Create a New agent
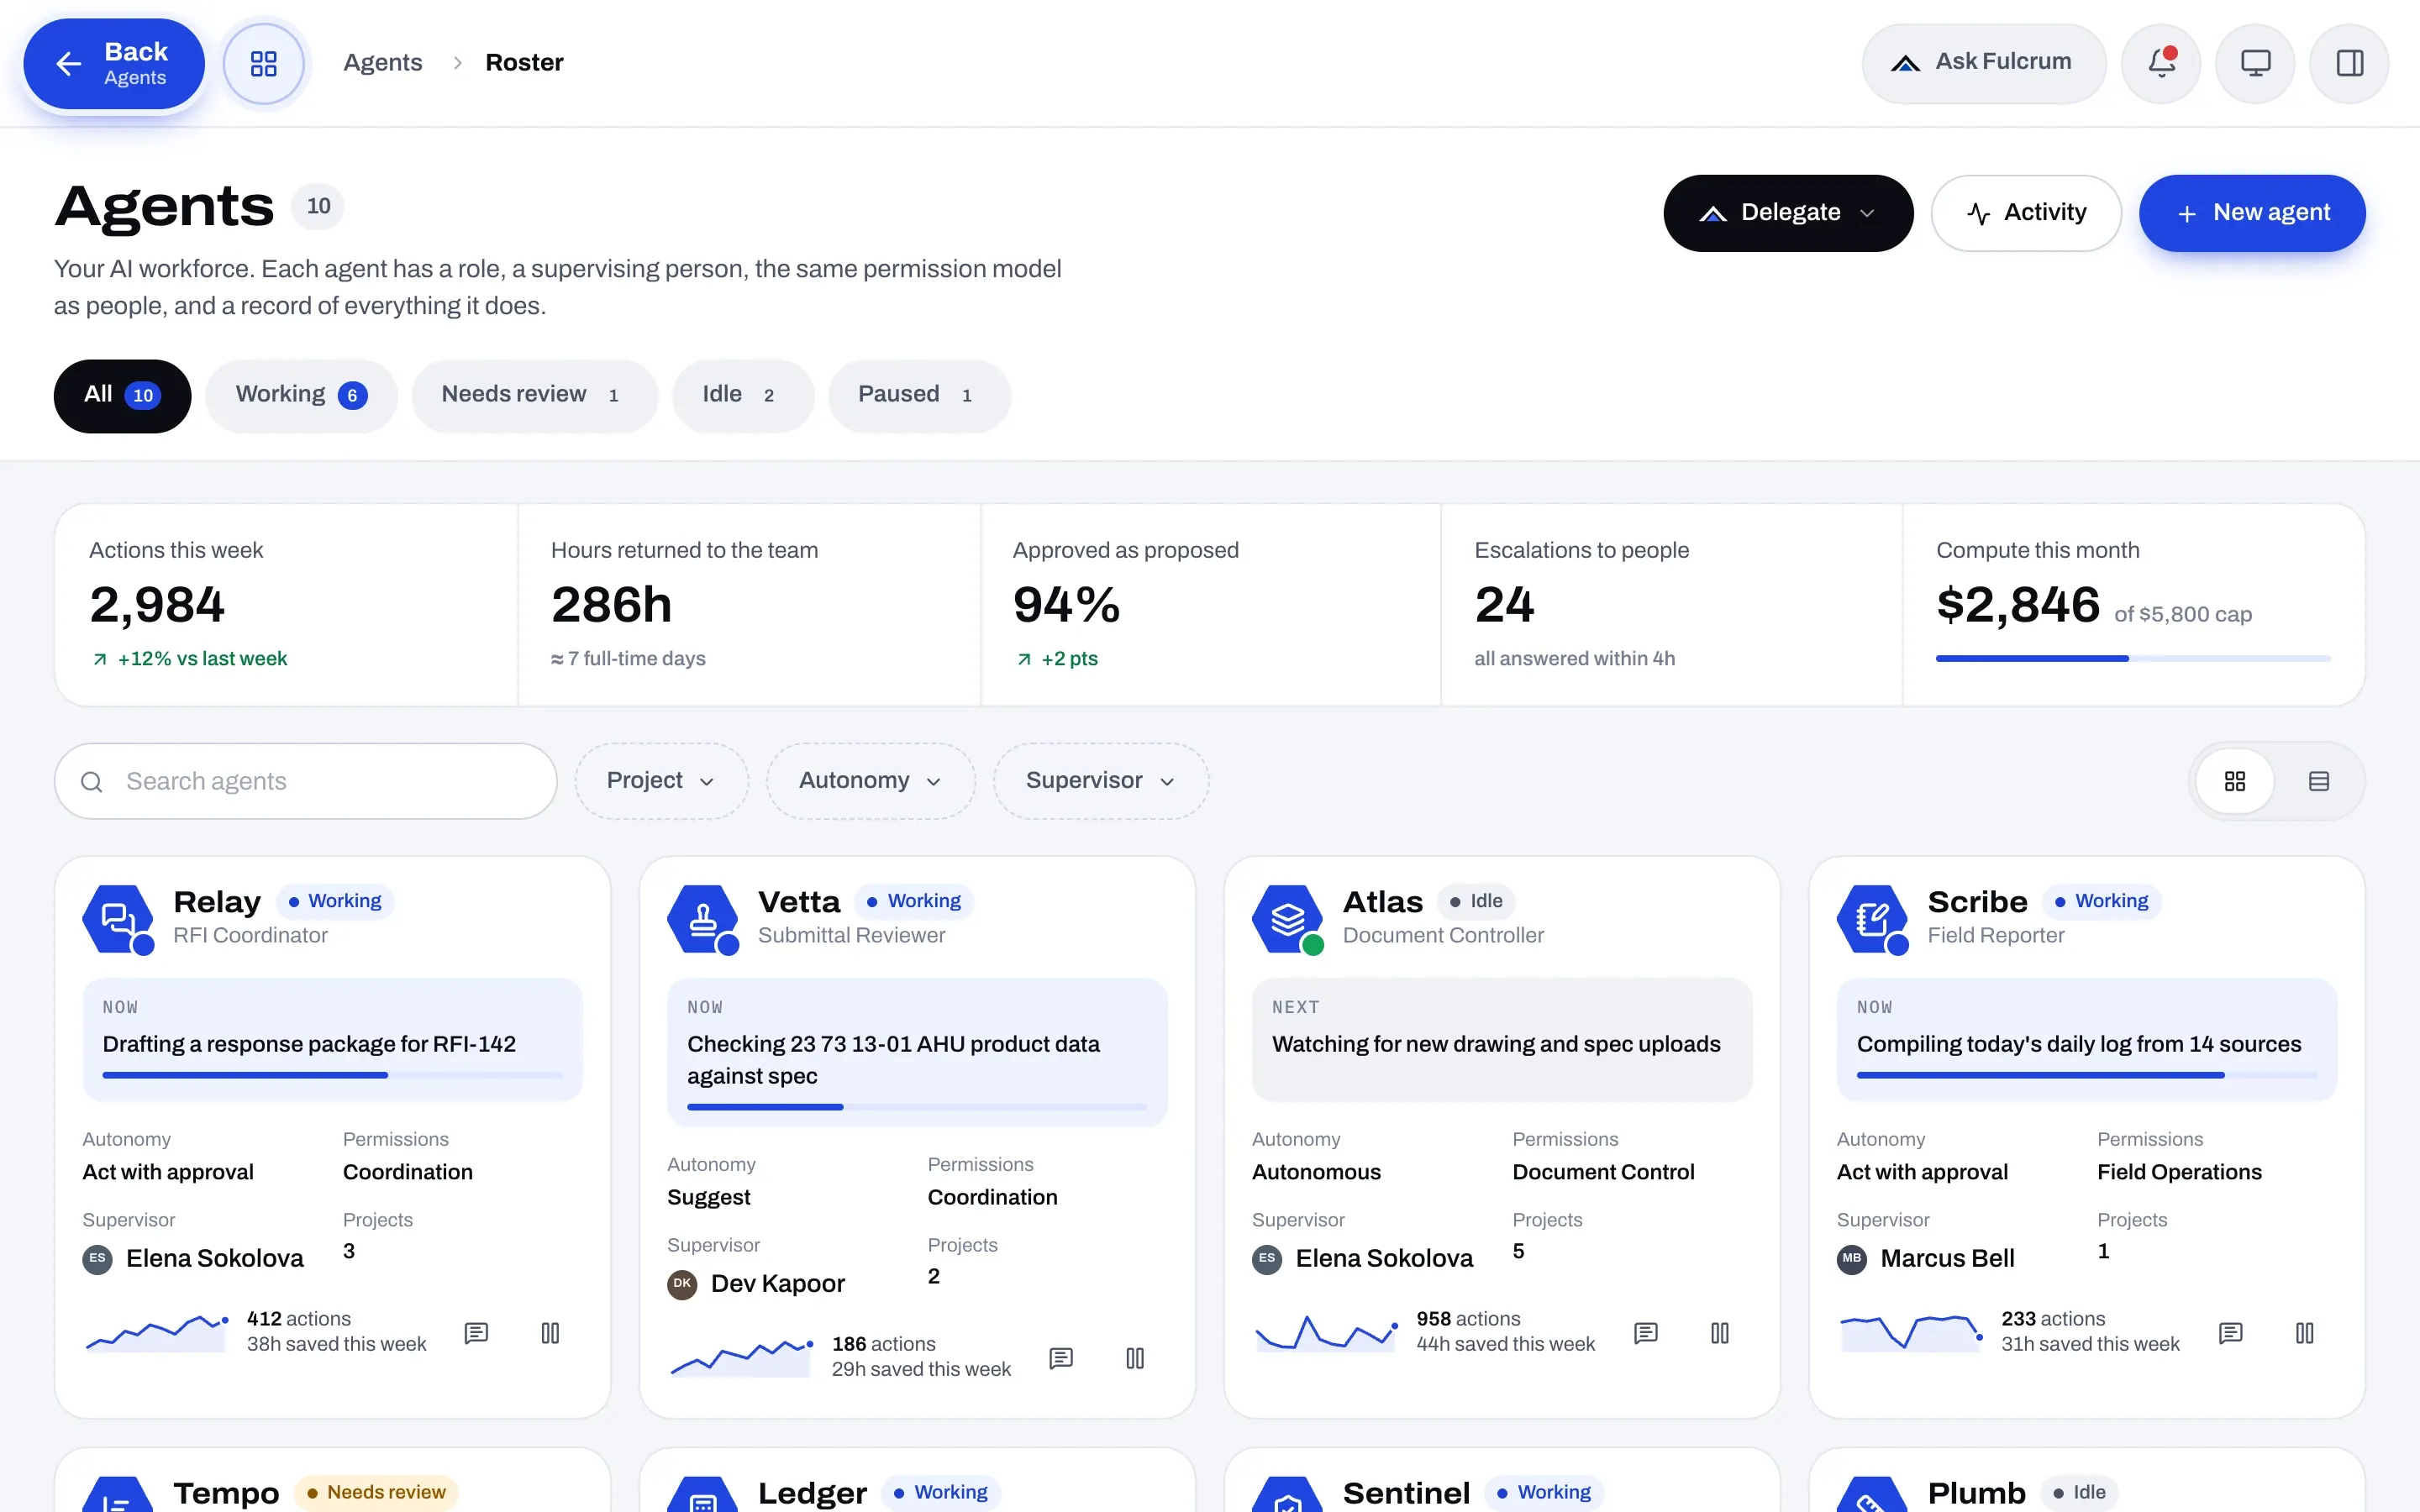 [2251, 213]
